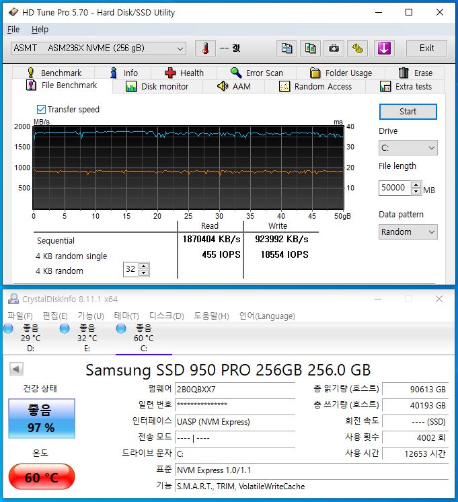Click power on count 4002 회
The height and width of the screenshot is (502, 458).
(x=415, y=437)
